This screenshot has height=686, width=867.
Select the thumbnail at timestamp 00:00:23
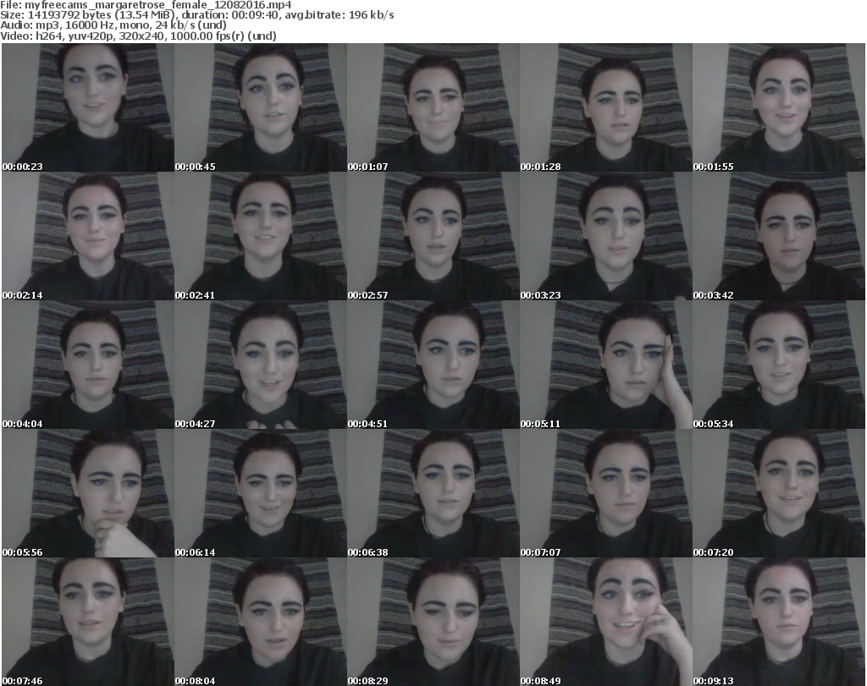point(88,107)
